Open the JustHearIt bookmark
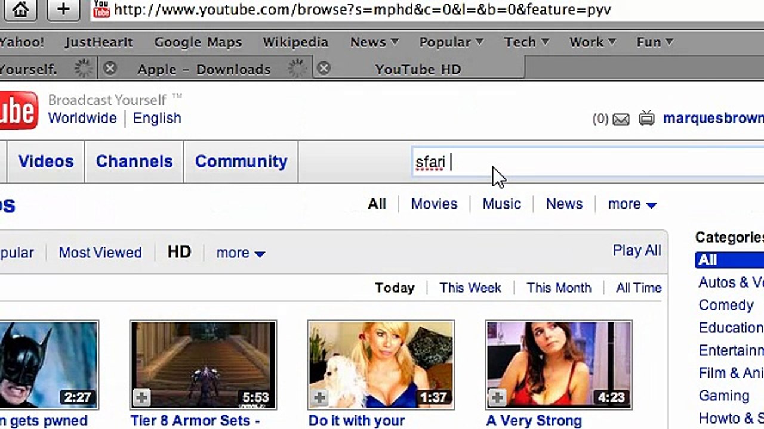This screenshot has width=764, height=429. (99, 42)
